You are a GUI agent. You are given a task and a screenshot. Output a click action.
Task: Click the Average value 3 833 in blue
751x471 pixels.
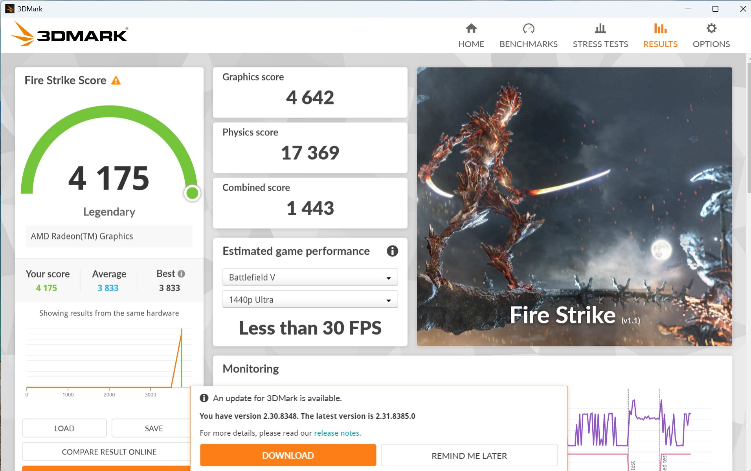coord(108,288)
